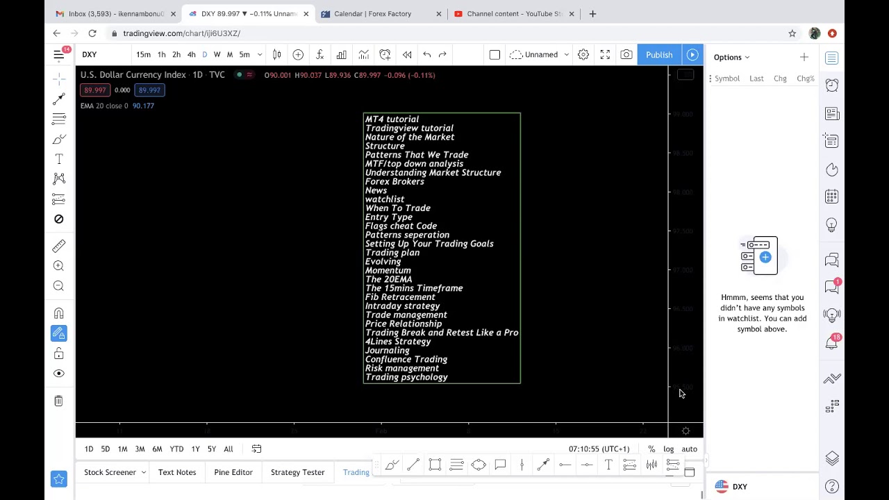
Task: Open the ideas lightbulb sidebar icon
Action: tap(832, 225)
